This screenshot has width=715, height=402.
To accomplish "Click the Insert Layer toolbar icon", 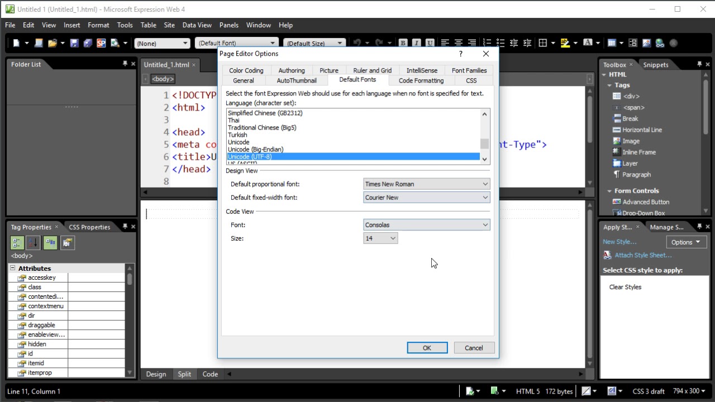I will (633, 43).
